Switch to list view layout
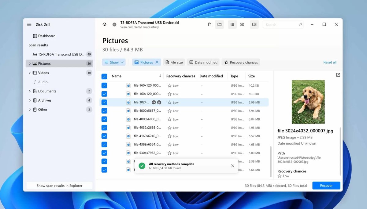This screenshot has width=367, height=209. (232, 24)
